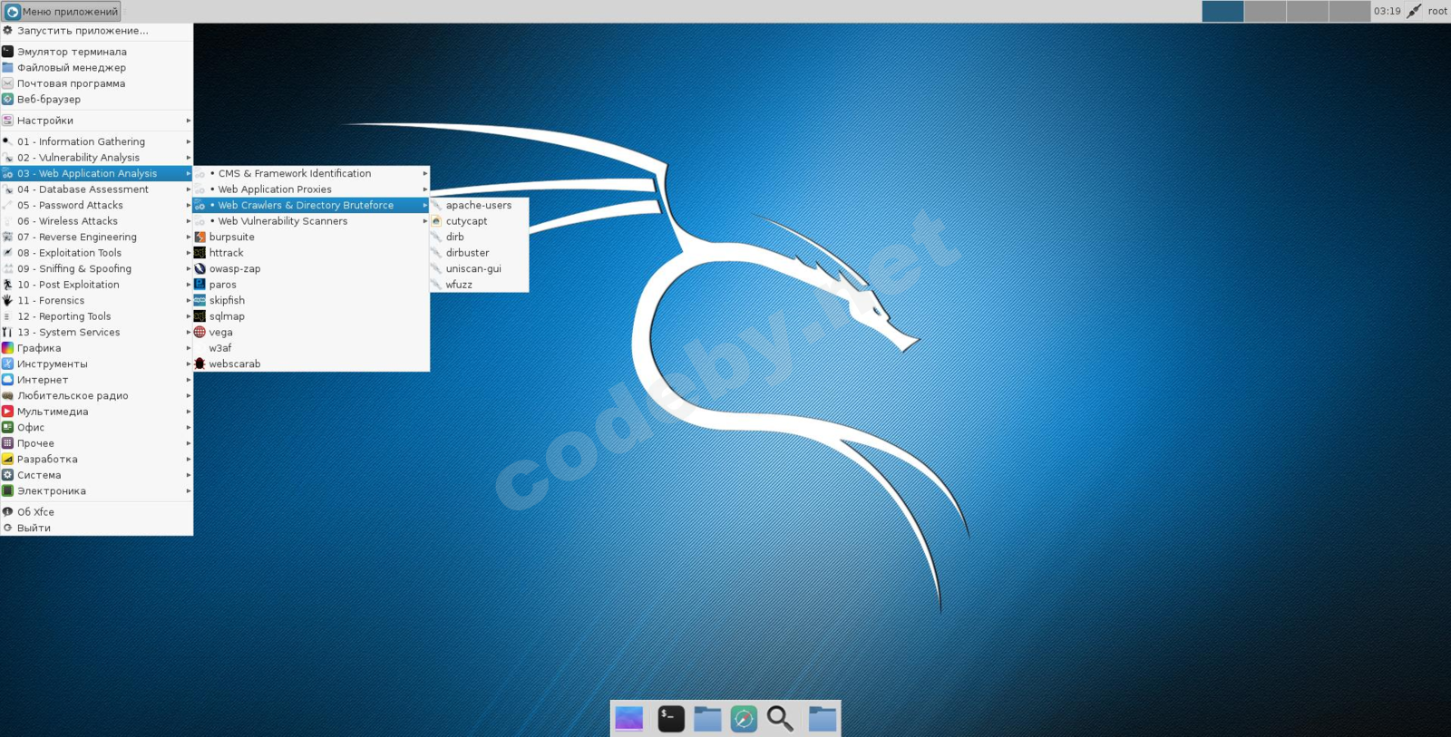
Task: Click the Электроника chip icon
Action: [x=7, y=490]
